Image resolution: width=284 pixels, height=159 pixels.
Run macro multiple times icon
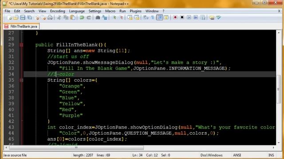196,18
